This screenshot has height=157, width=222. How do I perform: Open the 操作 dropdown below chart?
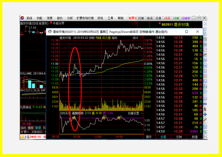tap(149, 137)
